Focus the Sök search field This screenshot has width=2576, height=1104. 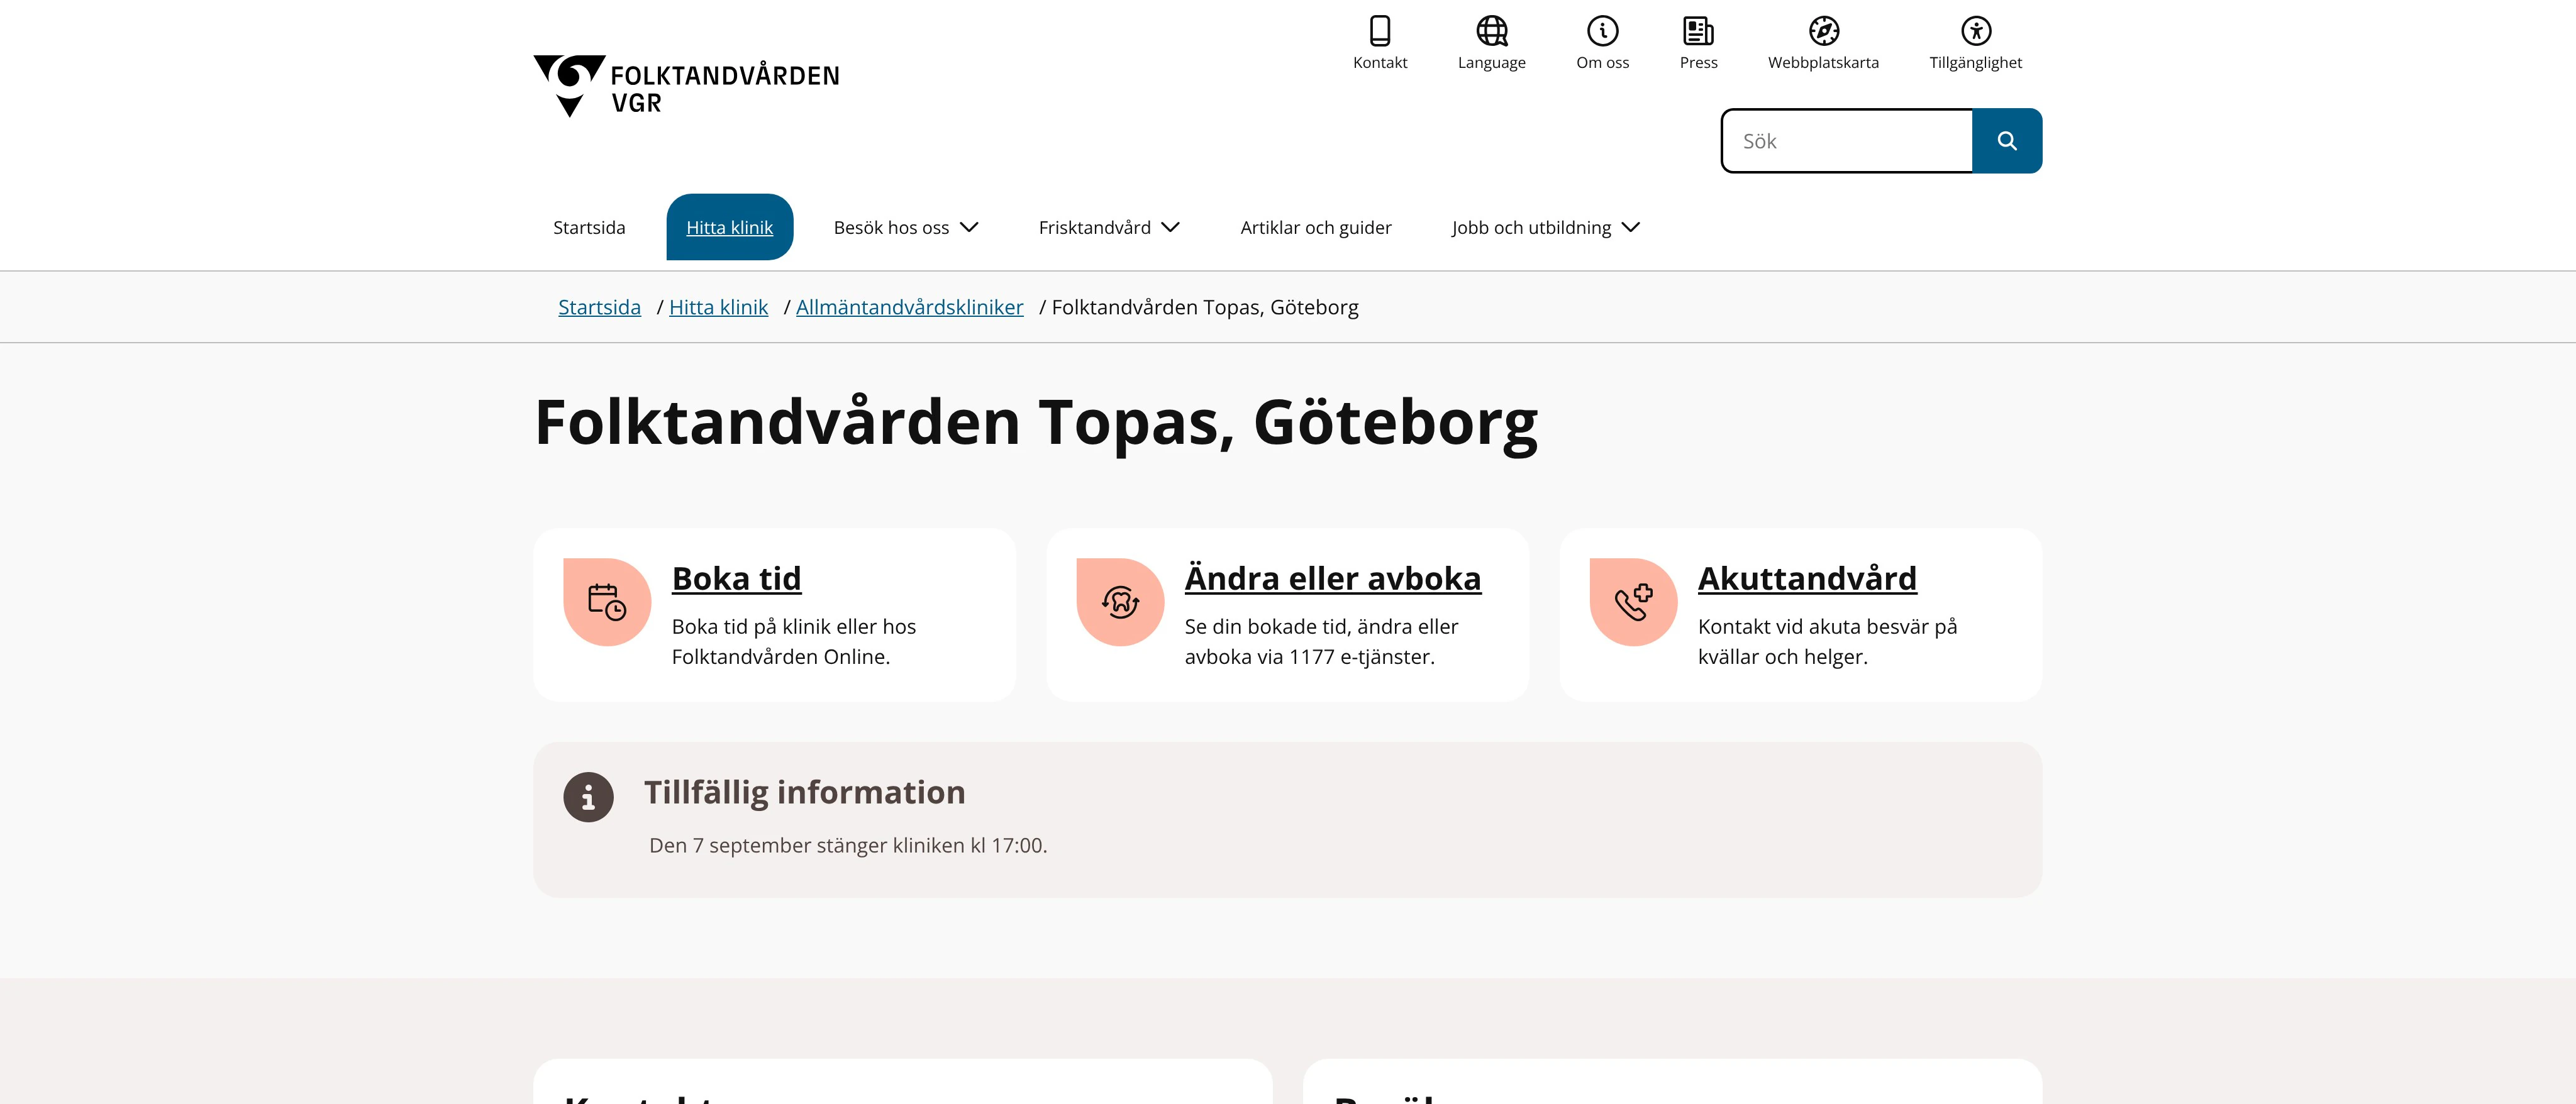(1847, 141)
